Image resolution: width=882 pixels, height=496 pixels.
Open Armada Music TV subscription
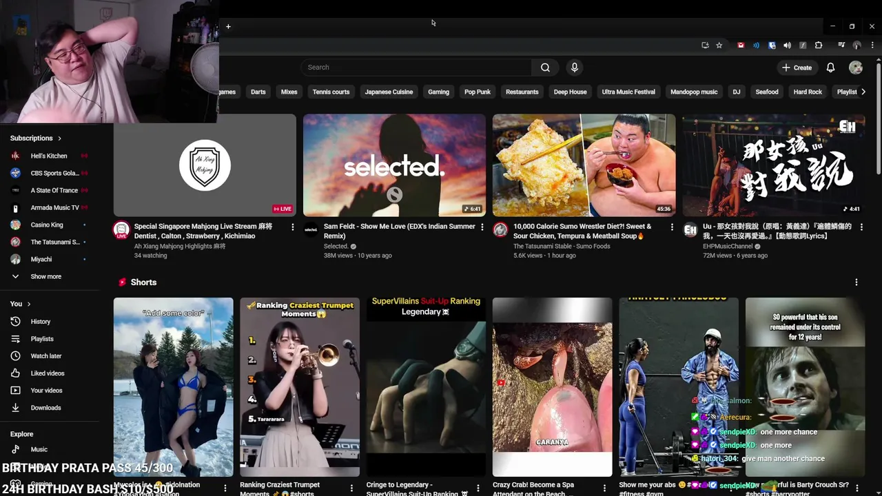pyautogui.click(x=48, y=207)
